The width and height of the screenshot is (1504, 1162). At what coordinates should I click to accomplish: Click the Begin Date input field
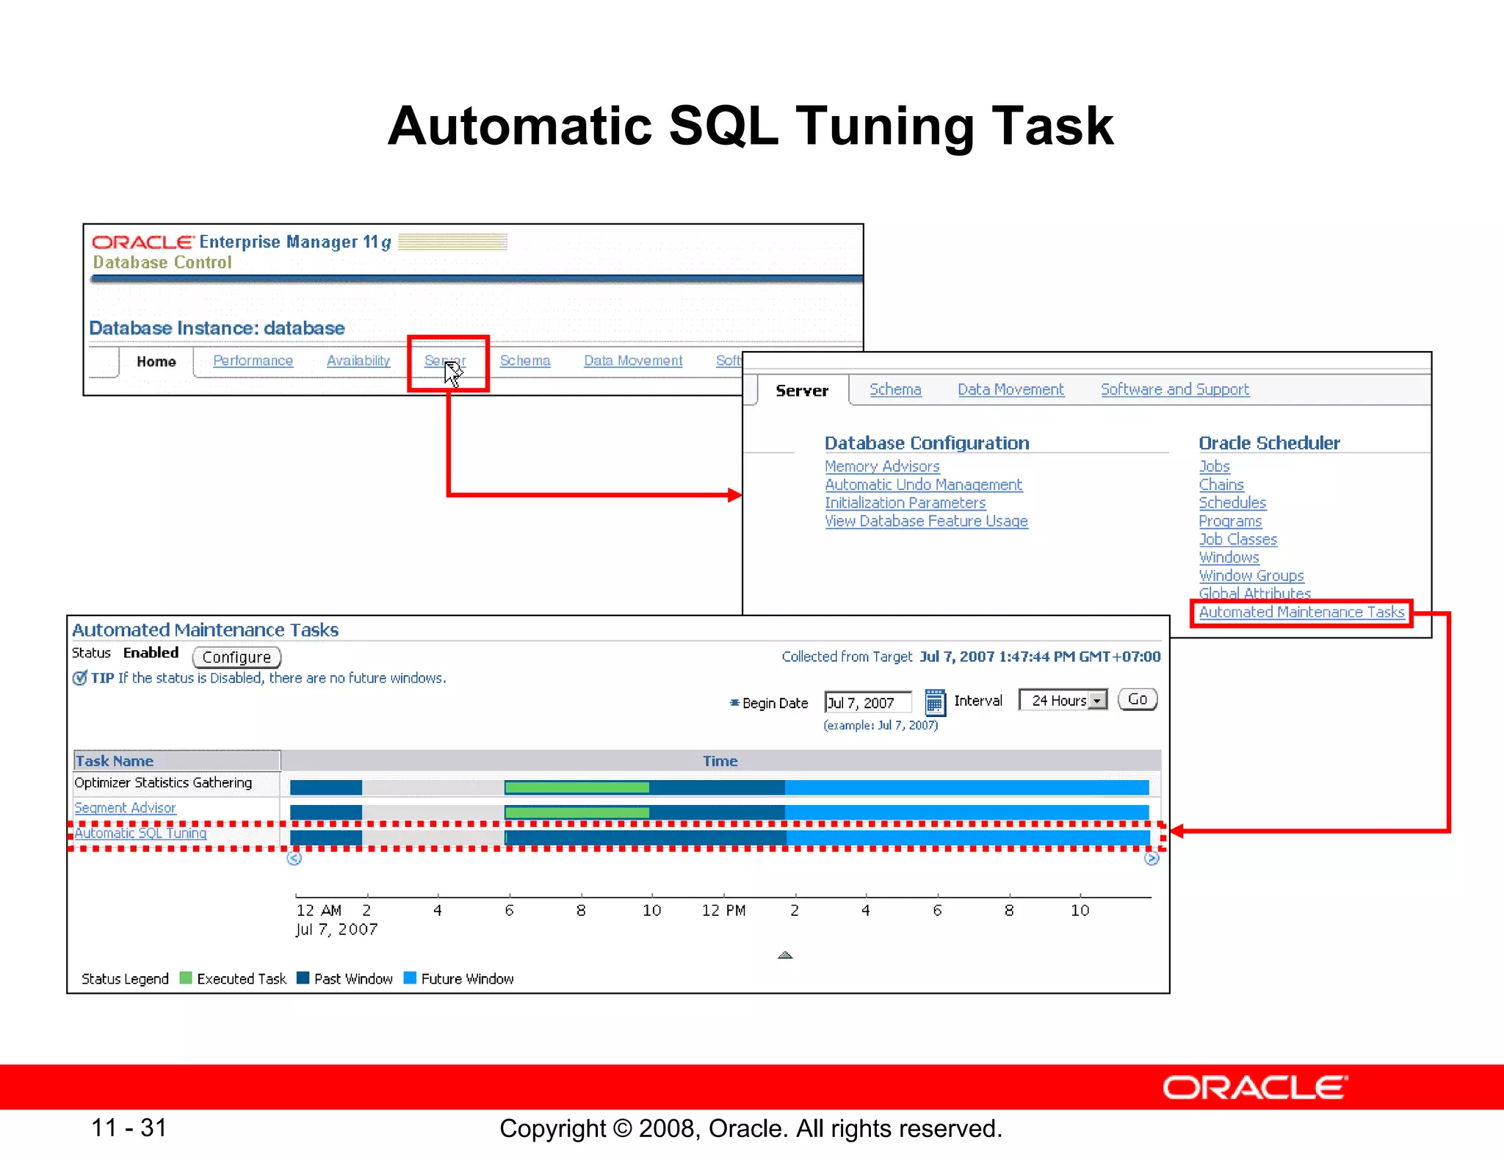click(868, 703)
